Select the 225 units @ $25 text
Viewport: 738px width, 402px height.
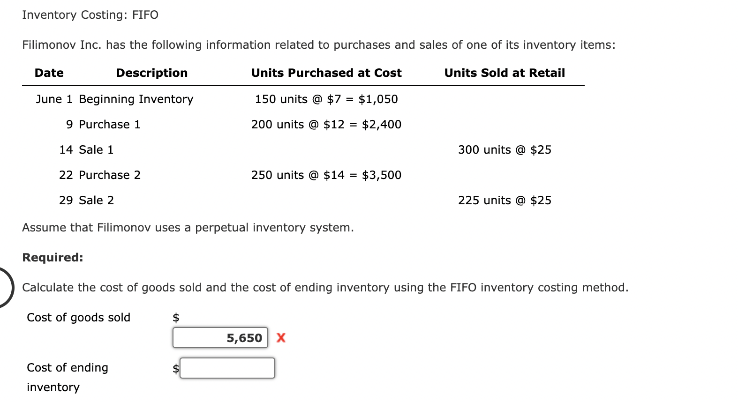pos(505,200)
